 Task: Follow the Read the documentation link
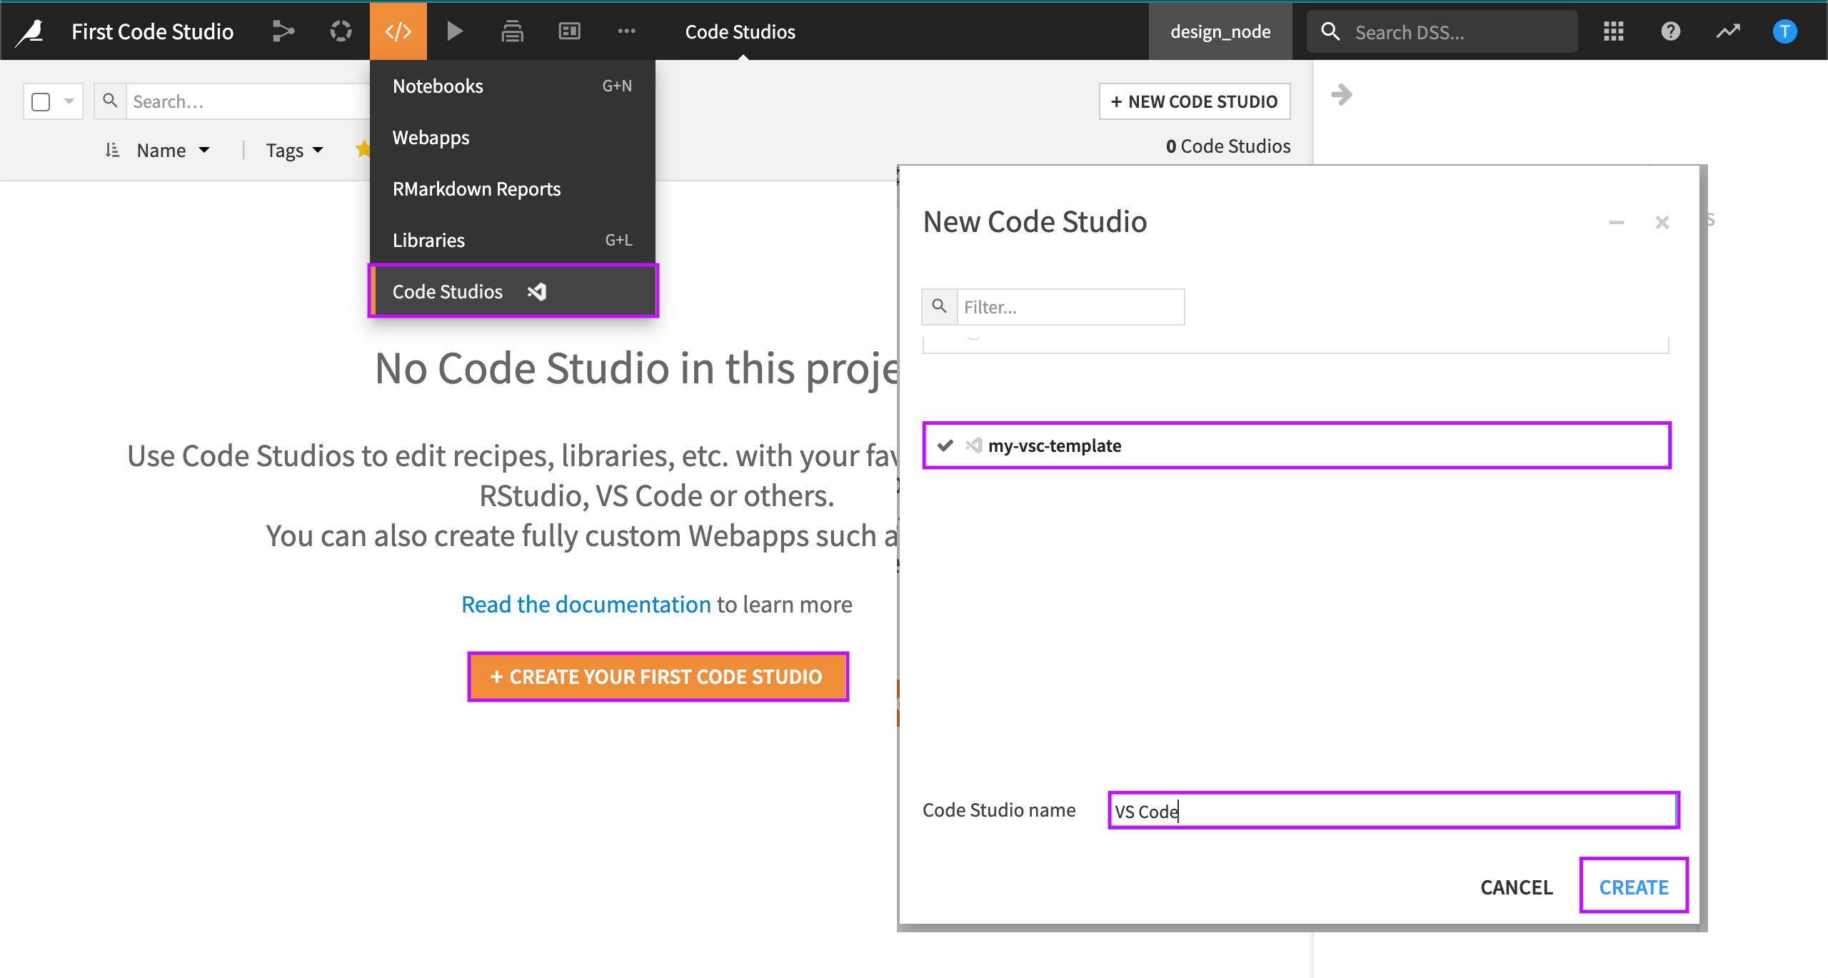(586, 604)
